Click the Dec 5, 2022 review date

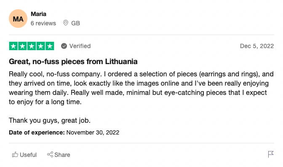click(x=257, y=46)
